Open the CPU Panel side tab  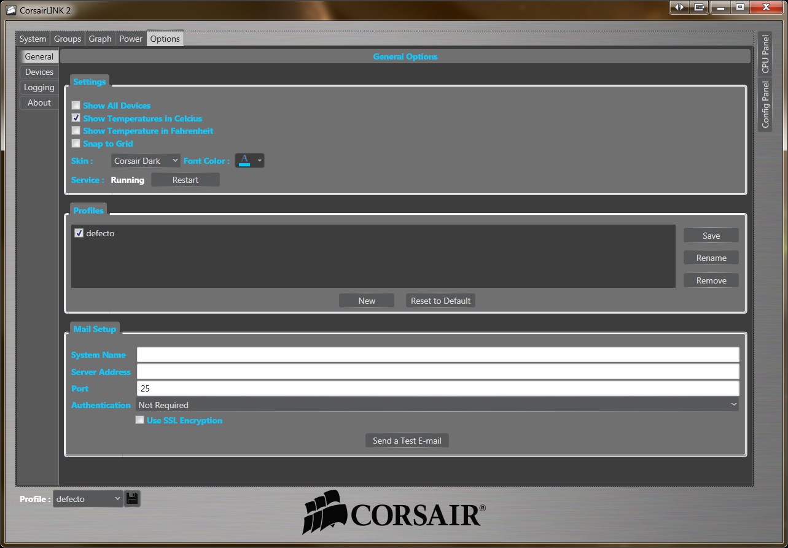(x=765, y=54)
